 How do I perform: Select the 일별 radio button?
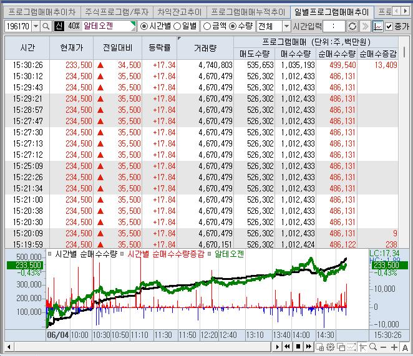177,26
